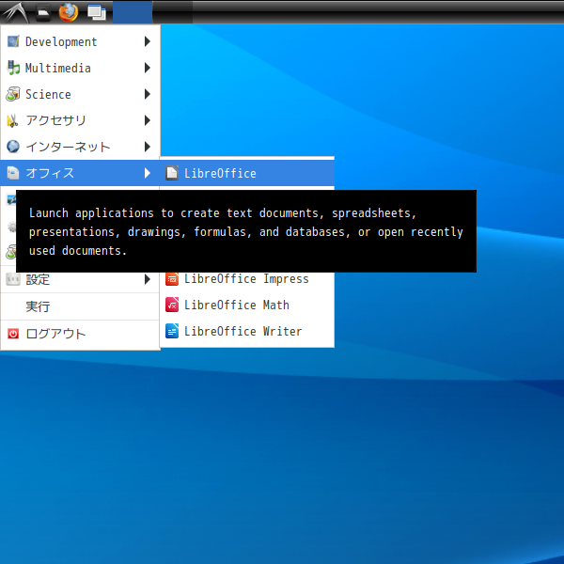Click the Development category icon

[x=13, y=41]
